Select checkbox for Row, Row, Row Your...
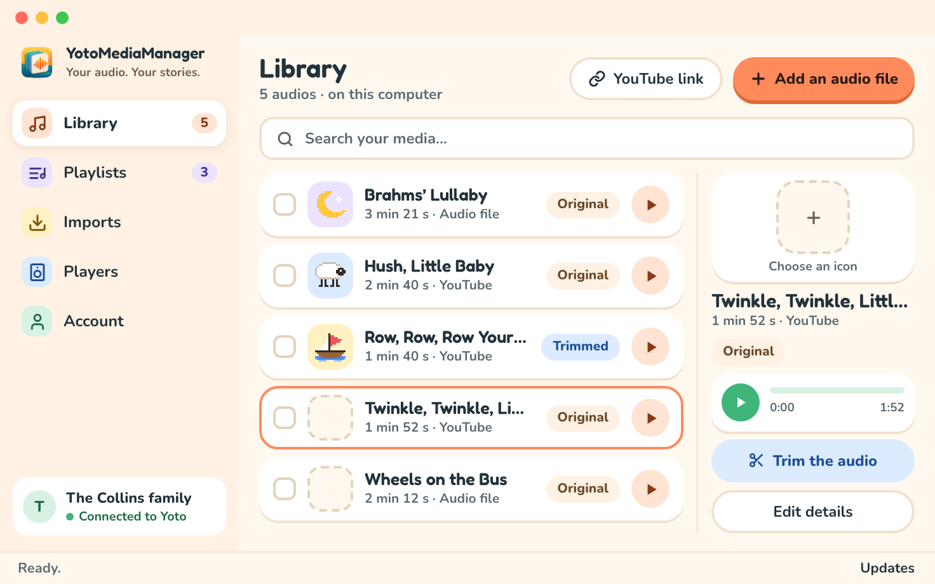This screenshot has width=935, height=584. click(x=285, y=347)
